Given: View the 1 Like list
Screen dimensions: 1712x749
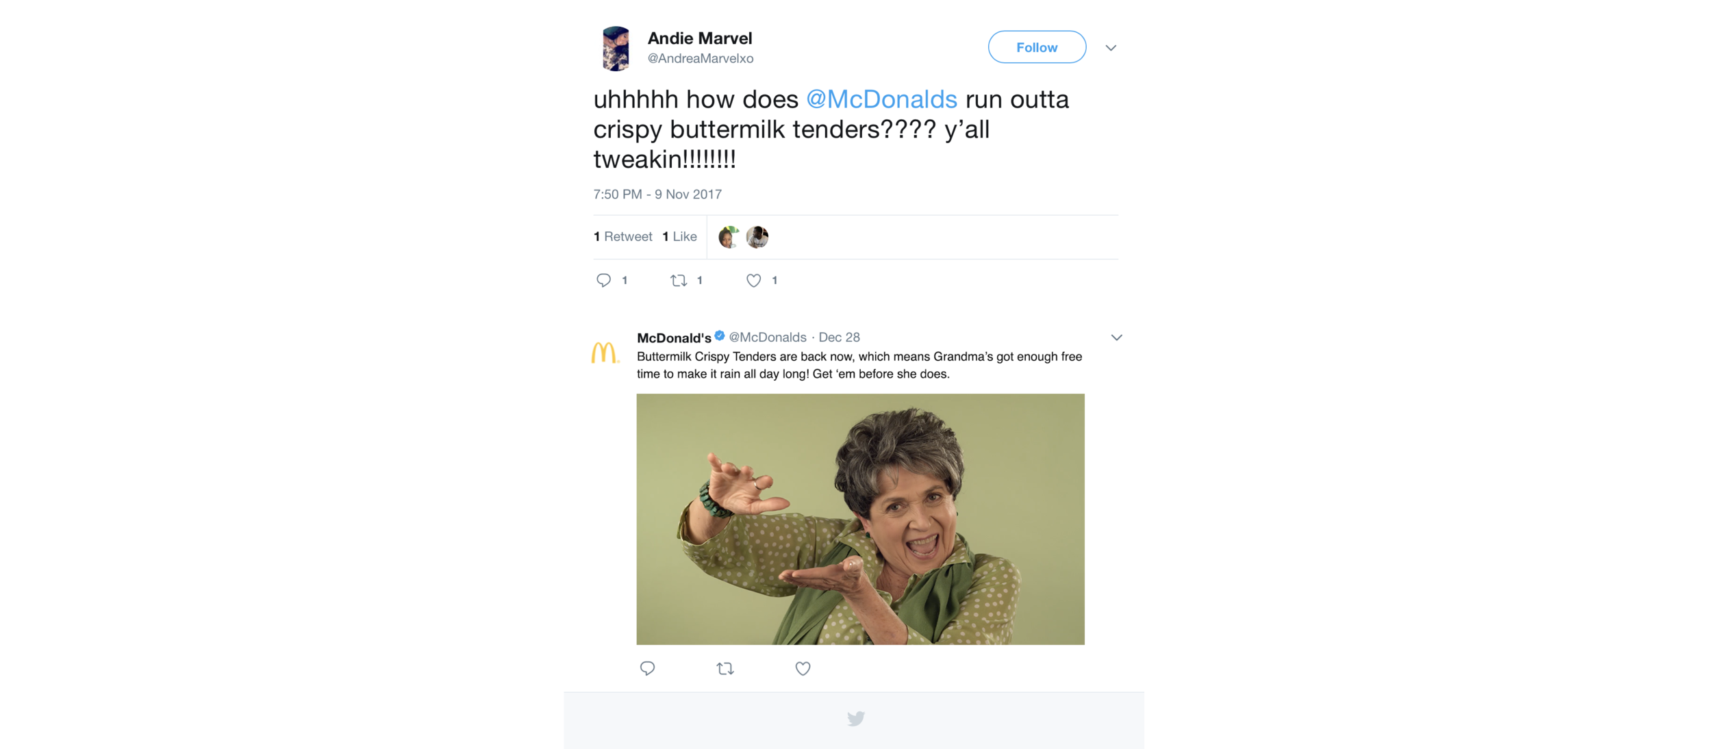Looking at the screenshot, I should [x=679, y=237].
